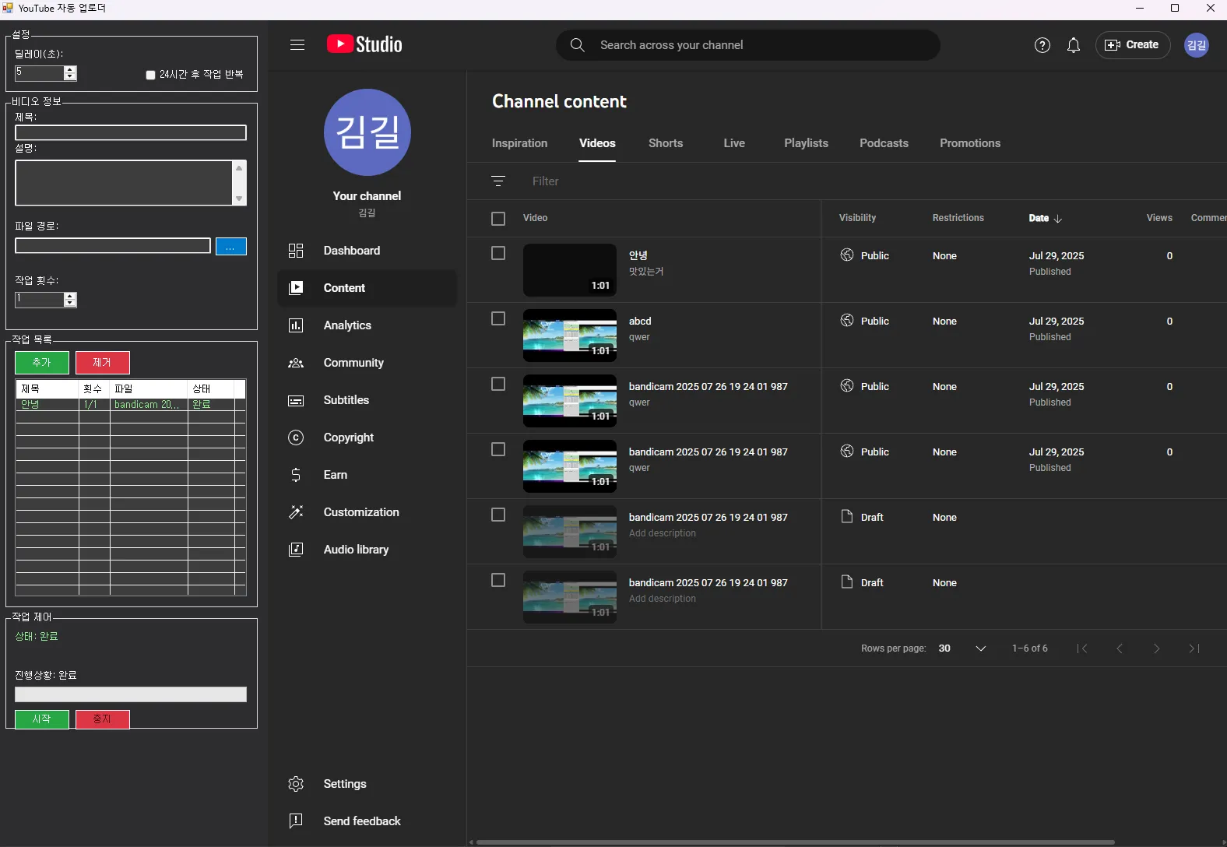
Task: Switch to the Shorts tab
Action: tap(665, 143)
